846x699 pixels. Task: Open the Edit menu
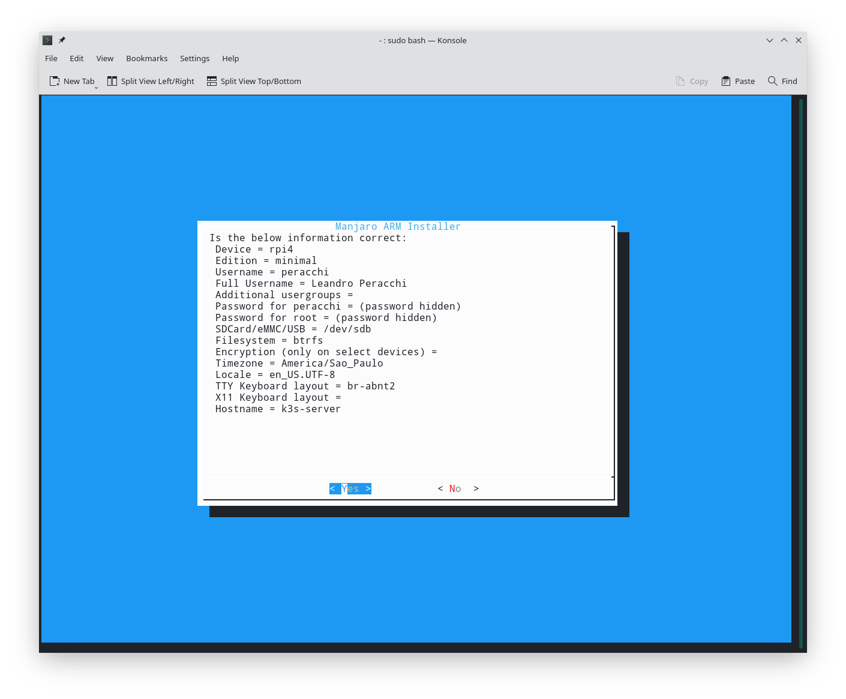pos(76,58)
